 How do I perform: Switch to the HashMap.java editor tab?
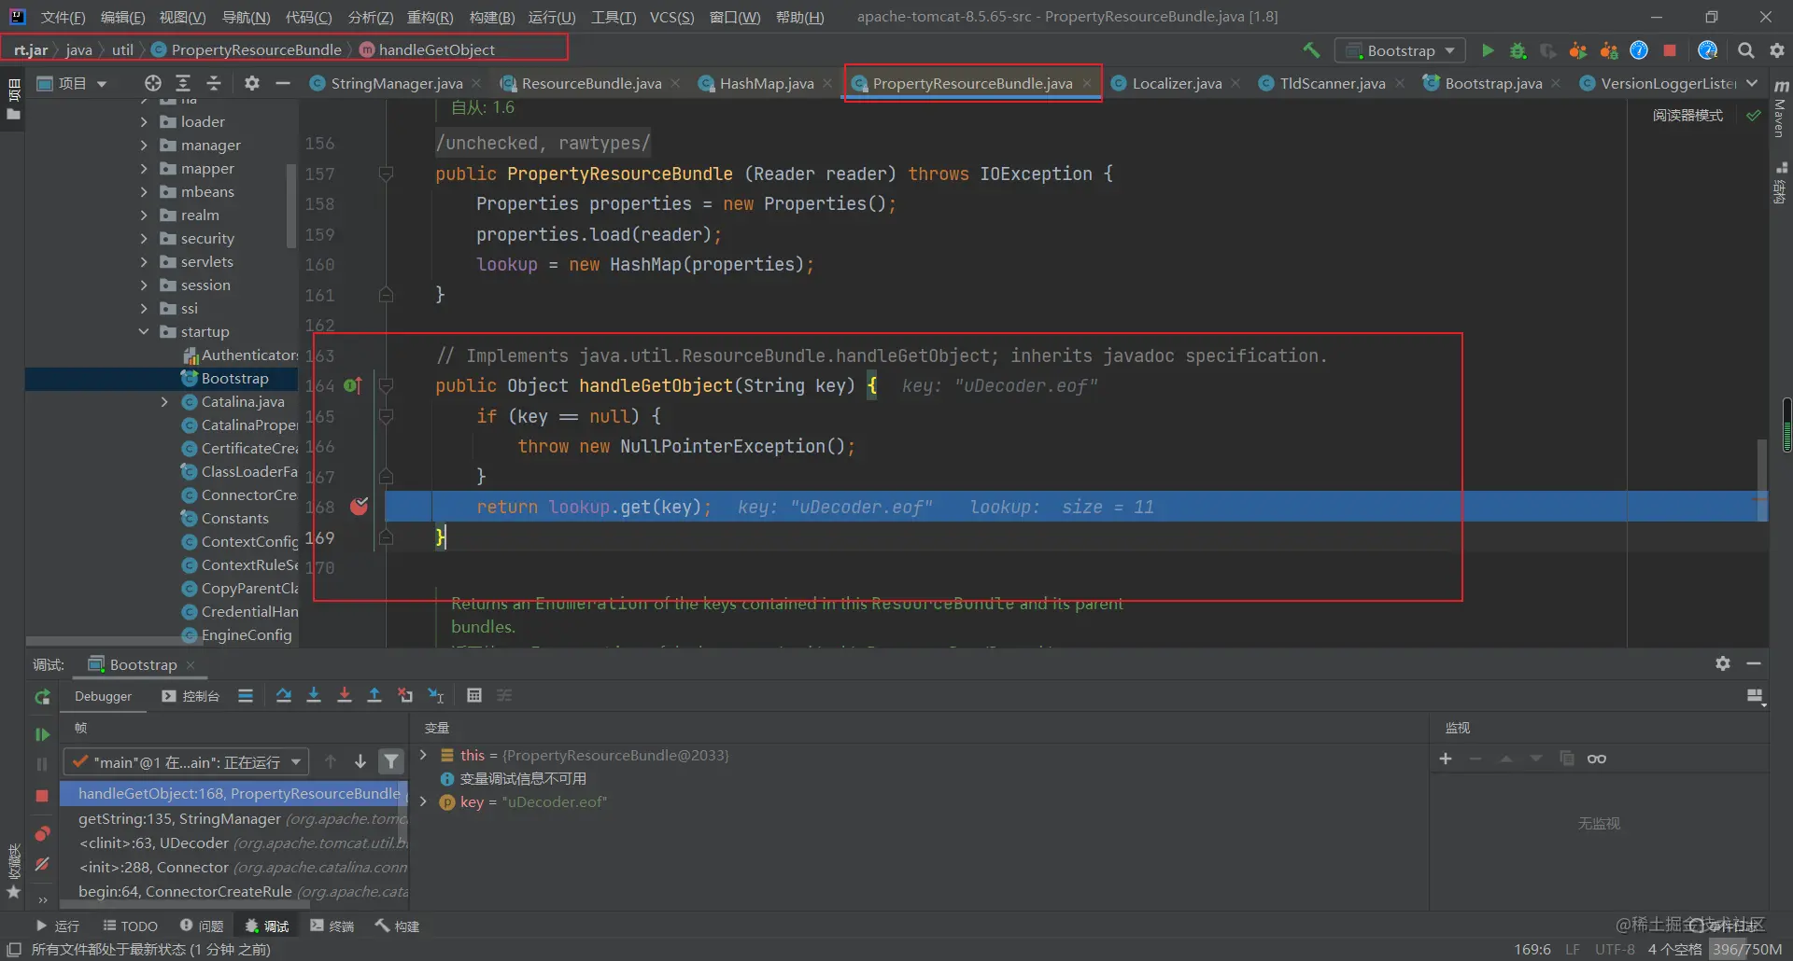click(766, 83)
